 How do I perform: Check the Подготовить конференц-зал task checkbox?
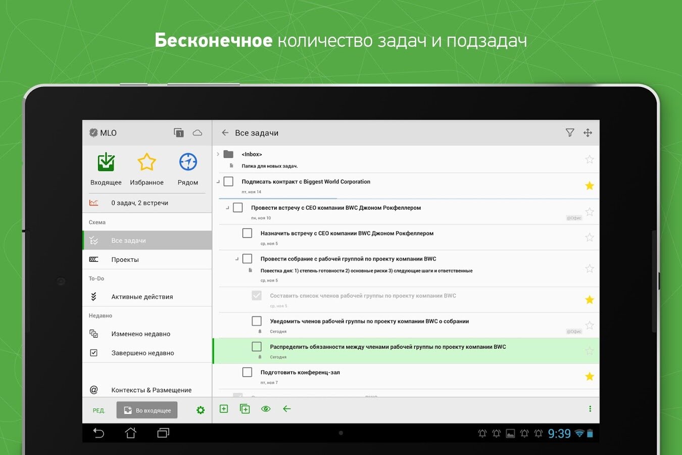[x=247, y=373]
